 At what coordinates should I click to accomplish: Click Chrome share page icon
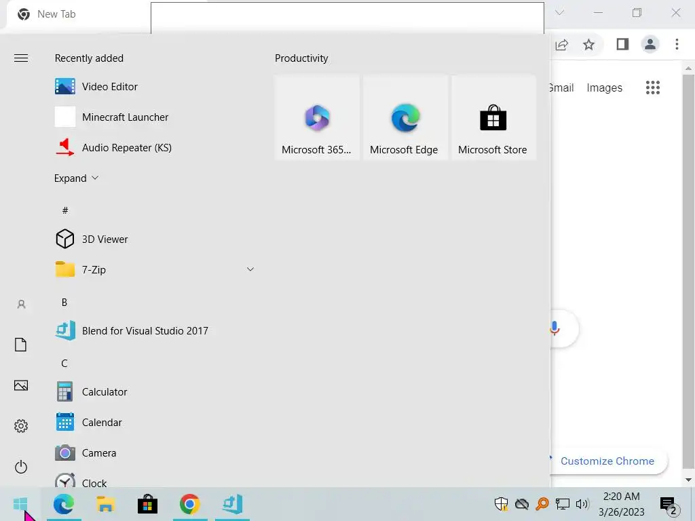pos(561,44)
